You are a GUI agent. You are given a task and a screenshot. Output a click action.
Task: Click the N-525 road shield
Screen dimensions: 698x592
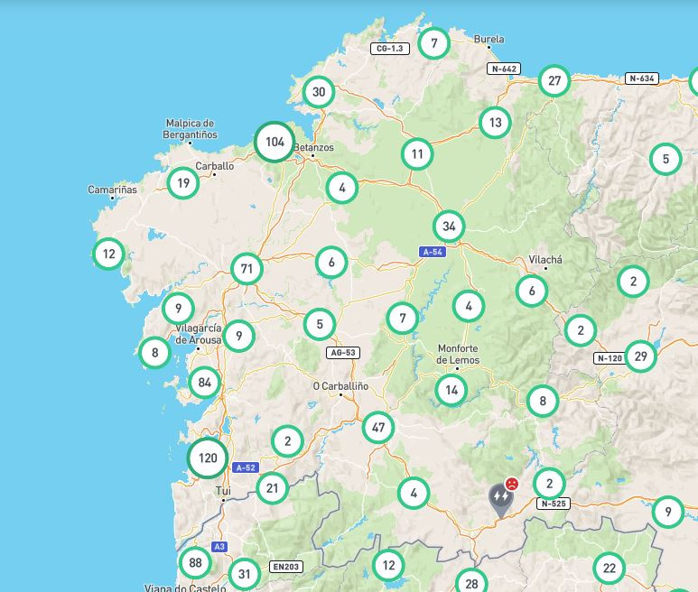[554, 504]
